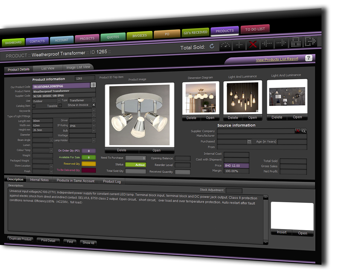This screenshot has height=274, width=342.
Task: Click the green Active status field
Action: (x=135, y=165)
